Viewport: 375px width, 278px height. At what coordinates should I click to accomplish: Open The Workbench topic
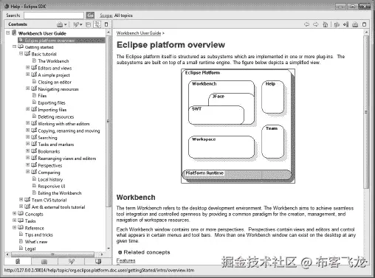[53, 61]
